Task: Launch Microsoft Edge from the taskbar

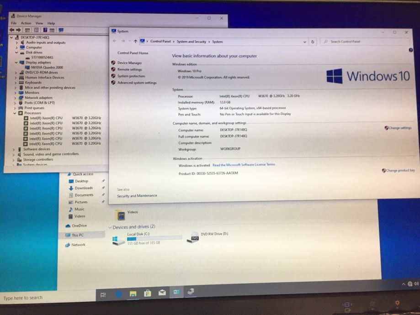Action: 119,294
